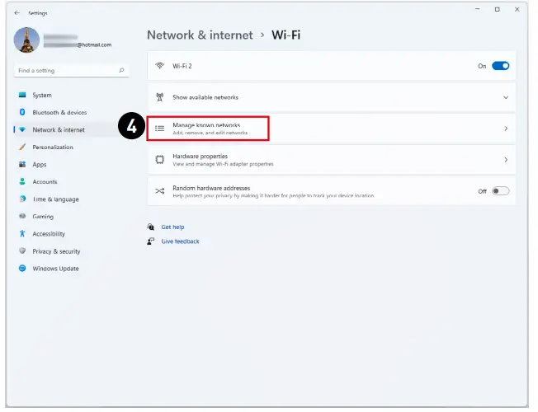This screenshot has height=412, width=538.
Task: Click the back arrow icon in Settings
Action: click(17, 12)
